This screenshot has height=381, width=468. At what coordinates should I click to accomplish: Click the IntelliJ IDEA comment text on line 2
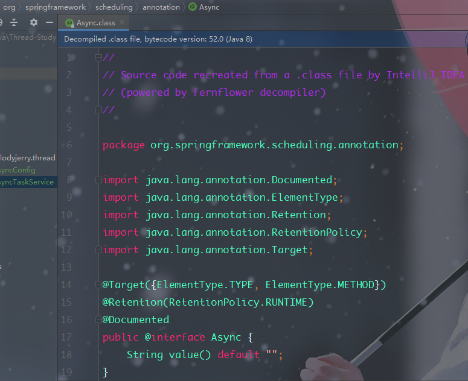(x=425, y=75)
